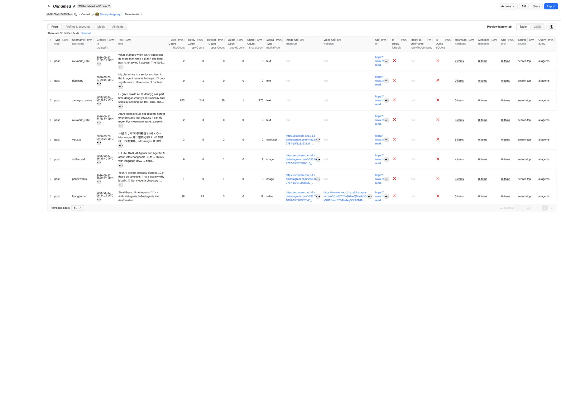Expand URL ellipsis for duqihan2 row

click(x=386, y=81)
